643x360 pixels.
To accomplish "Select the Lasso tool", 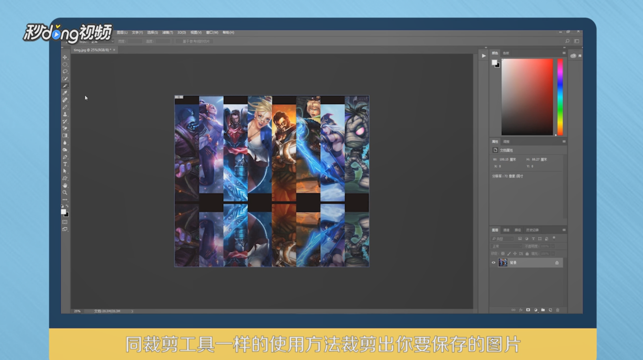I will pos(65,71).
